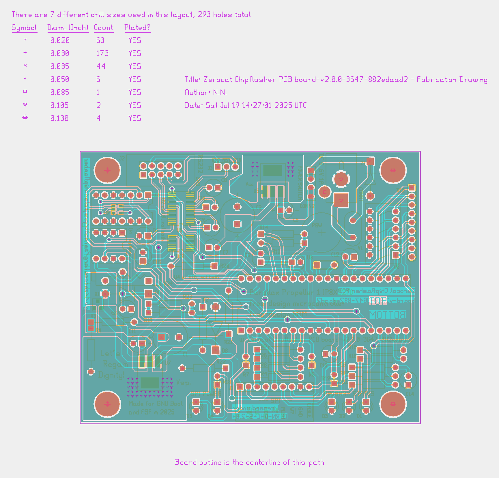Click 'Board outline is the centerline' note
499x478 pixels.
[x=250, y=462]
